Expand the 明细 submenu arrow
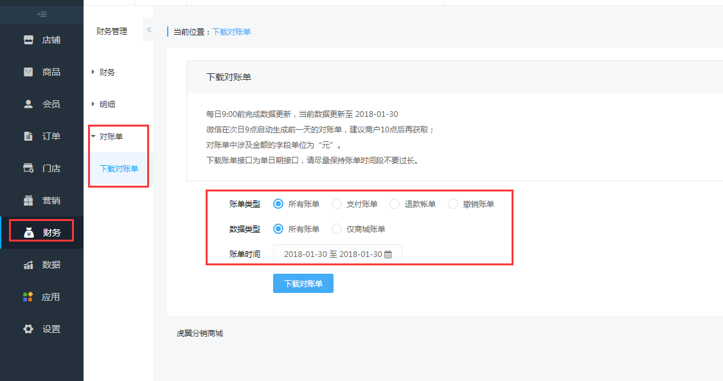 click(x=93, y=104)
